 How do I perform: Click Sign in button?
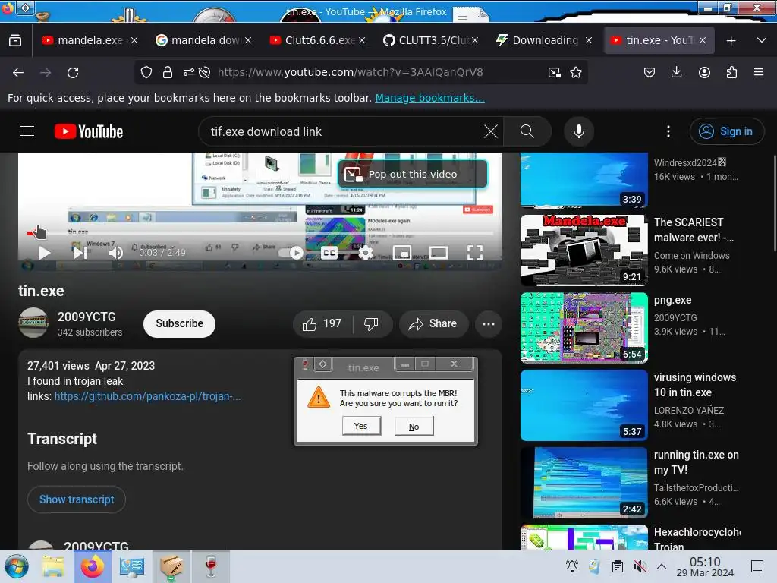[x=726, y=131]
